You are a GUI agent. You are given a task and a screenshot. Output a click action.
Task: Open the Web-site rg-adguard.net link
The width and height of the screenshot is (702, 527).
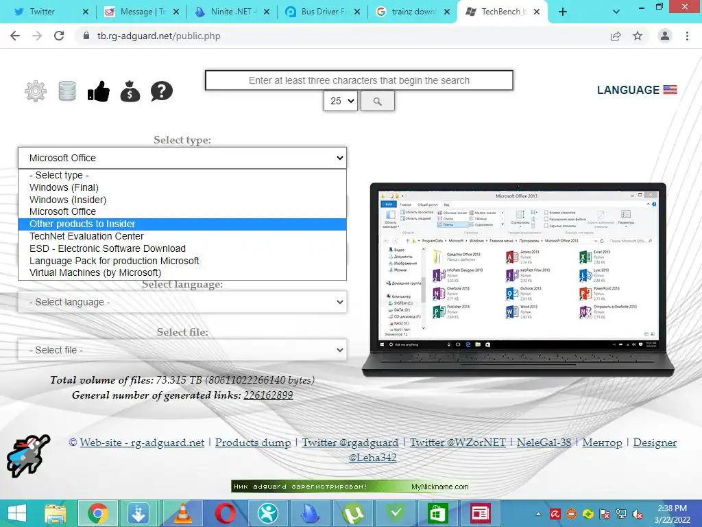(142, 443)
